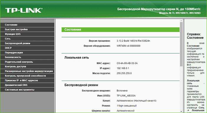Click the scrollbar up arrow
207x113 pixels.
[x=181, y=21]
